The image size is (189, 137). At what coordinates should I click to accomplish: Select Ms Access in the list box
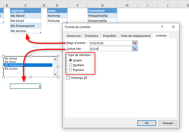click(x=28, y=69)
